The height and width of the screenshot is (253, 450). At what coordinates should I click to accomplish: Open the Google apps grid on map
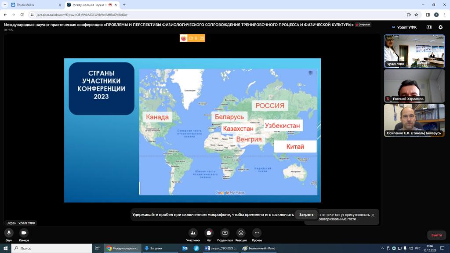click(310, 73)
